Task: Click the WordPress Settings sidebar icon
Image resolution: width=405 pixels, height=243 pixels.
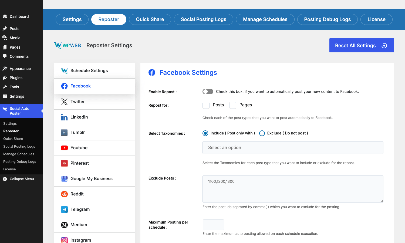Action: pos(5,96)
